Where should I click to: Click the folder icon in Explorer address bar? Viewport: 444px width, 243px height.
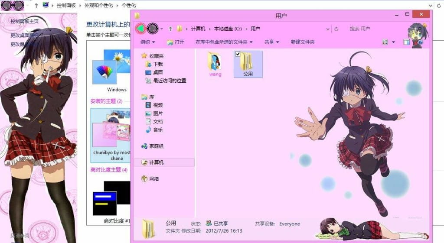click(179, 29)
